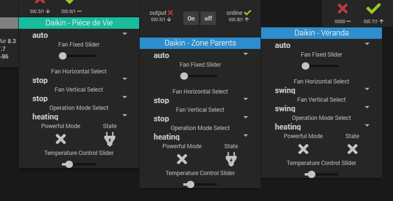
Task: Click the red X output status icon
Action: (x=170, y=12)
